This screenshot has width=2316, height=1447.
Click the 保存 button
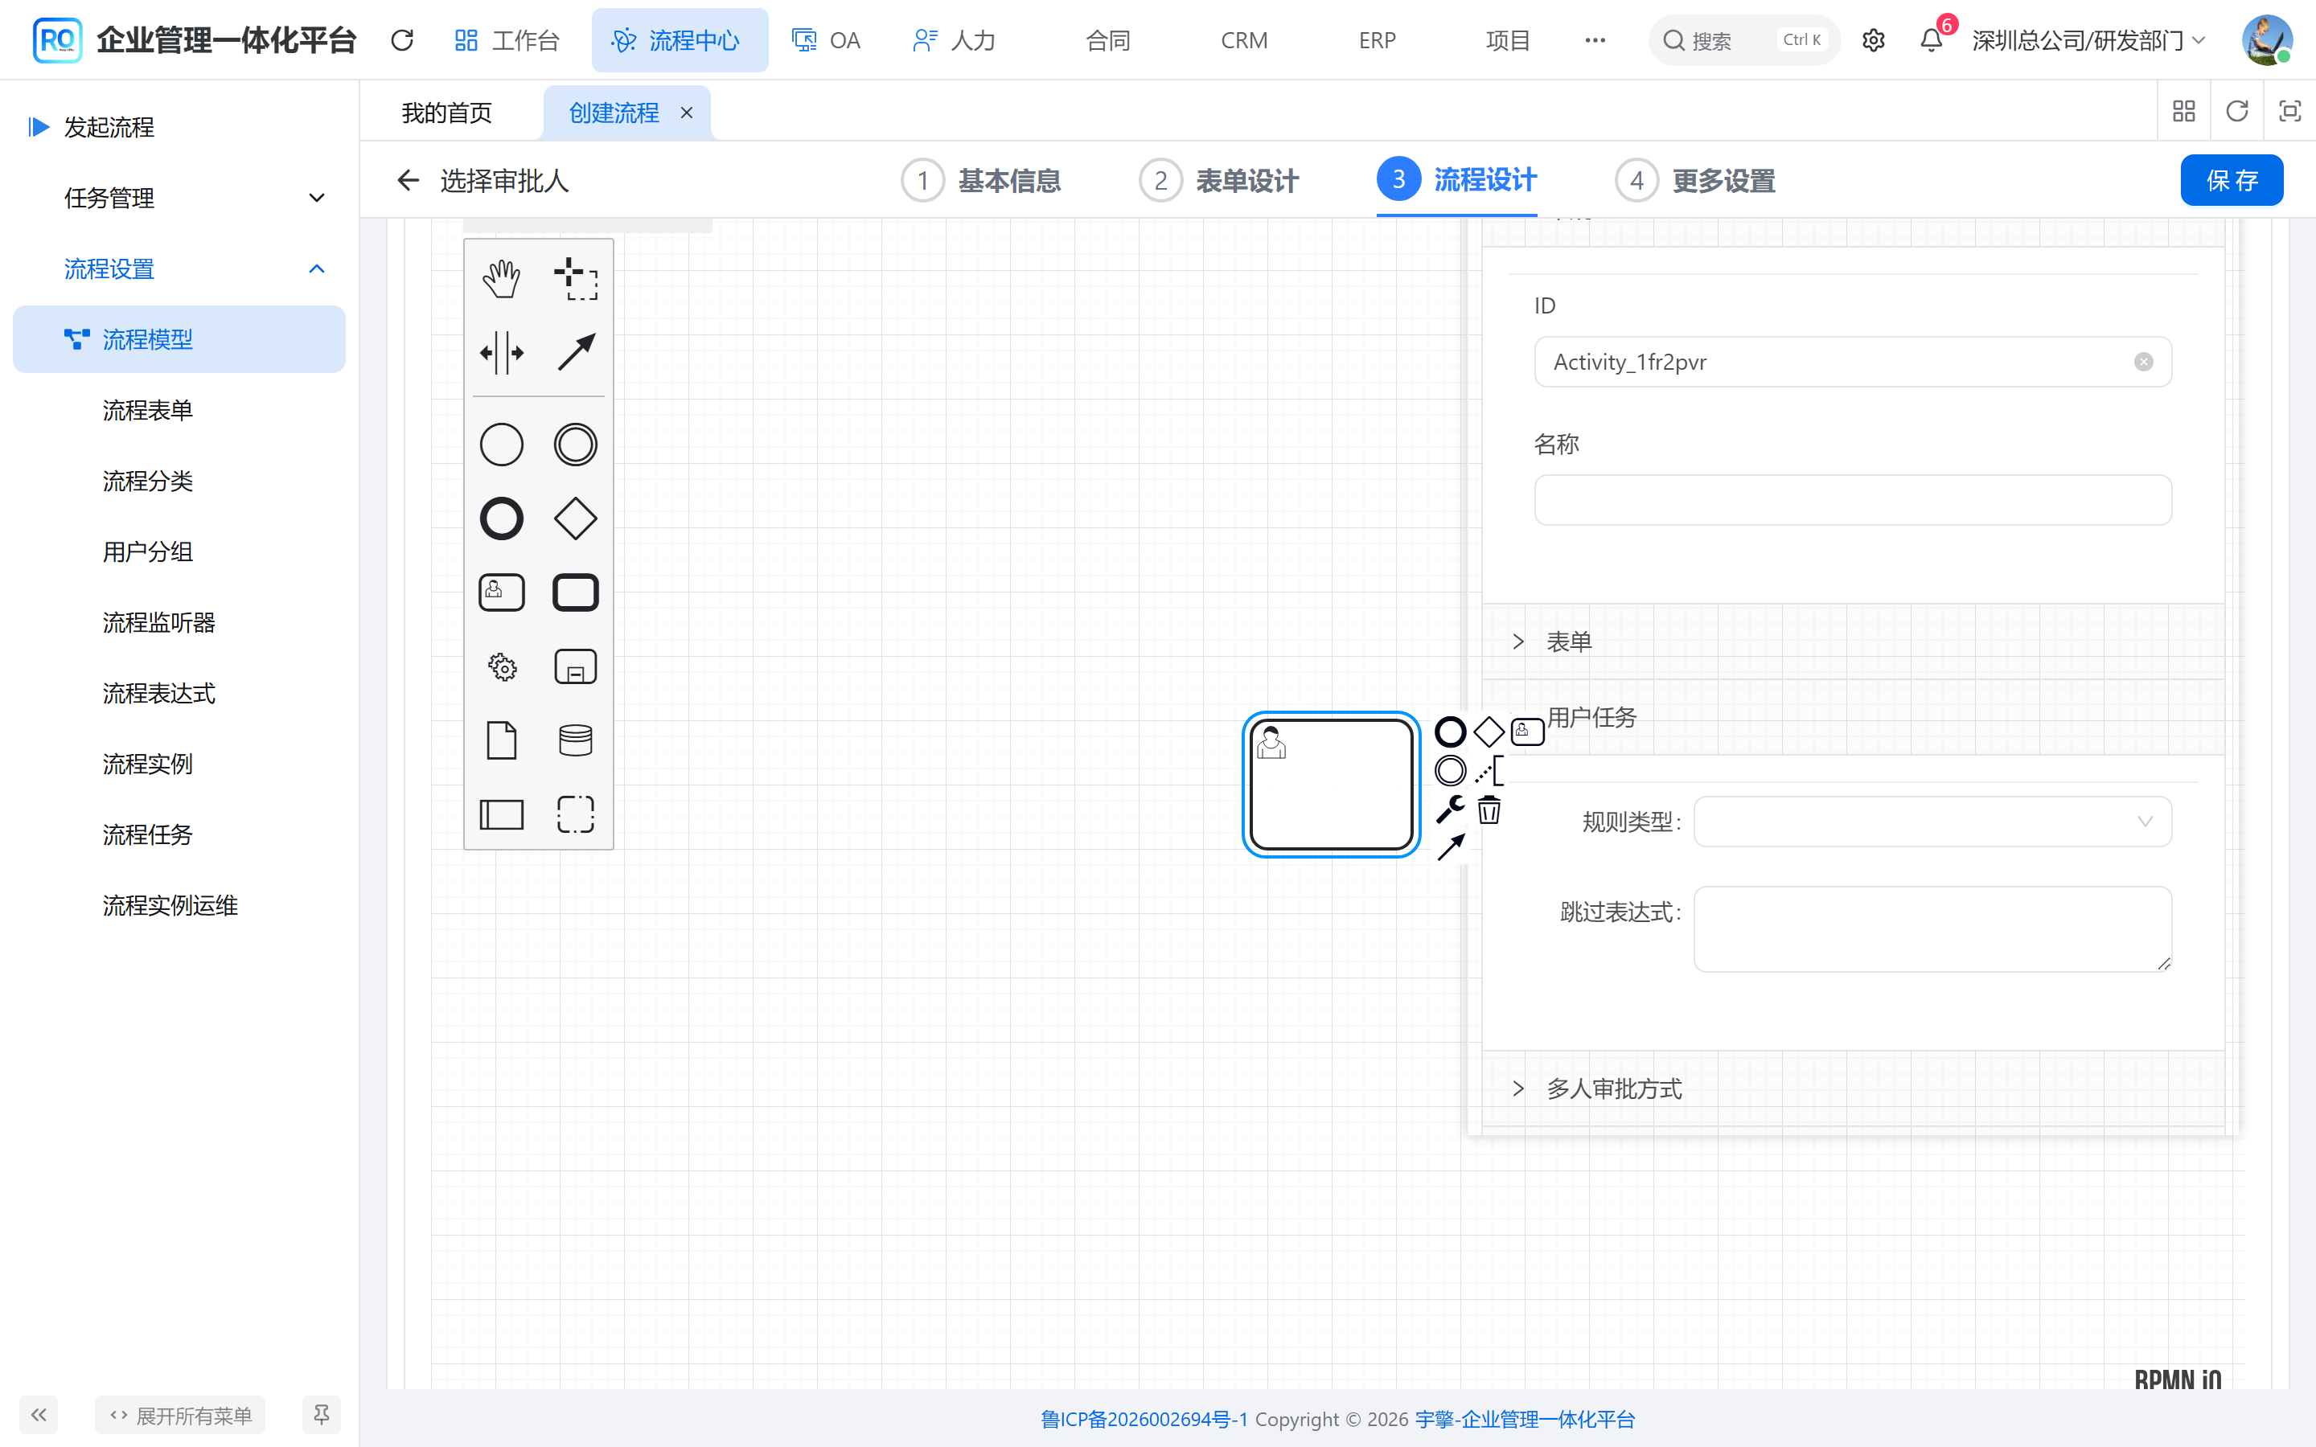[2231, 180]
